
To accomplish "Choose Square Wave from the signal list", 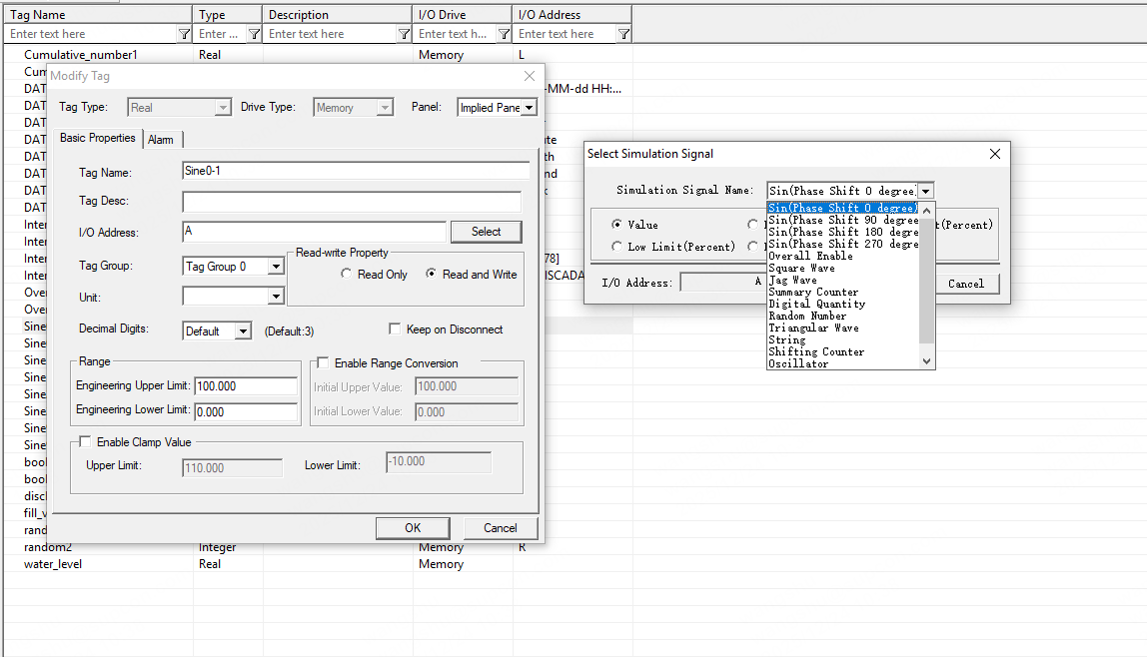I will (x=801, y=268).
